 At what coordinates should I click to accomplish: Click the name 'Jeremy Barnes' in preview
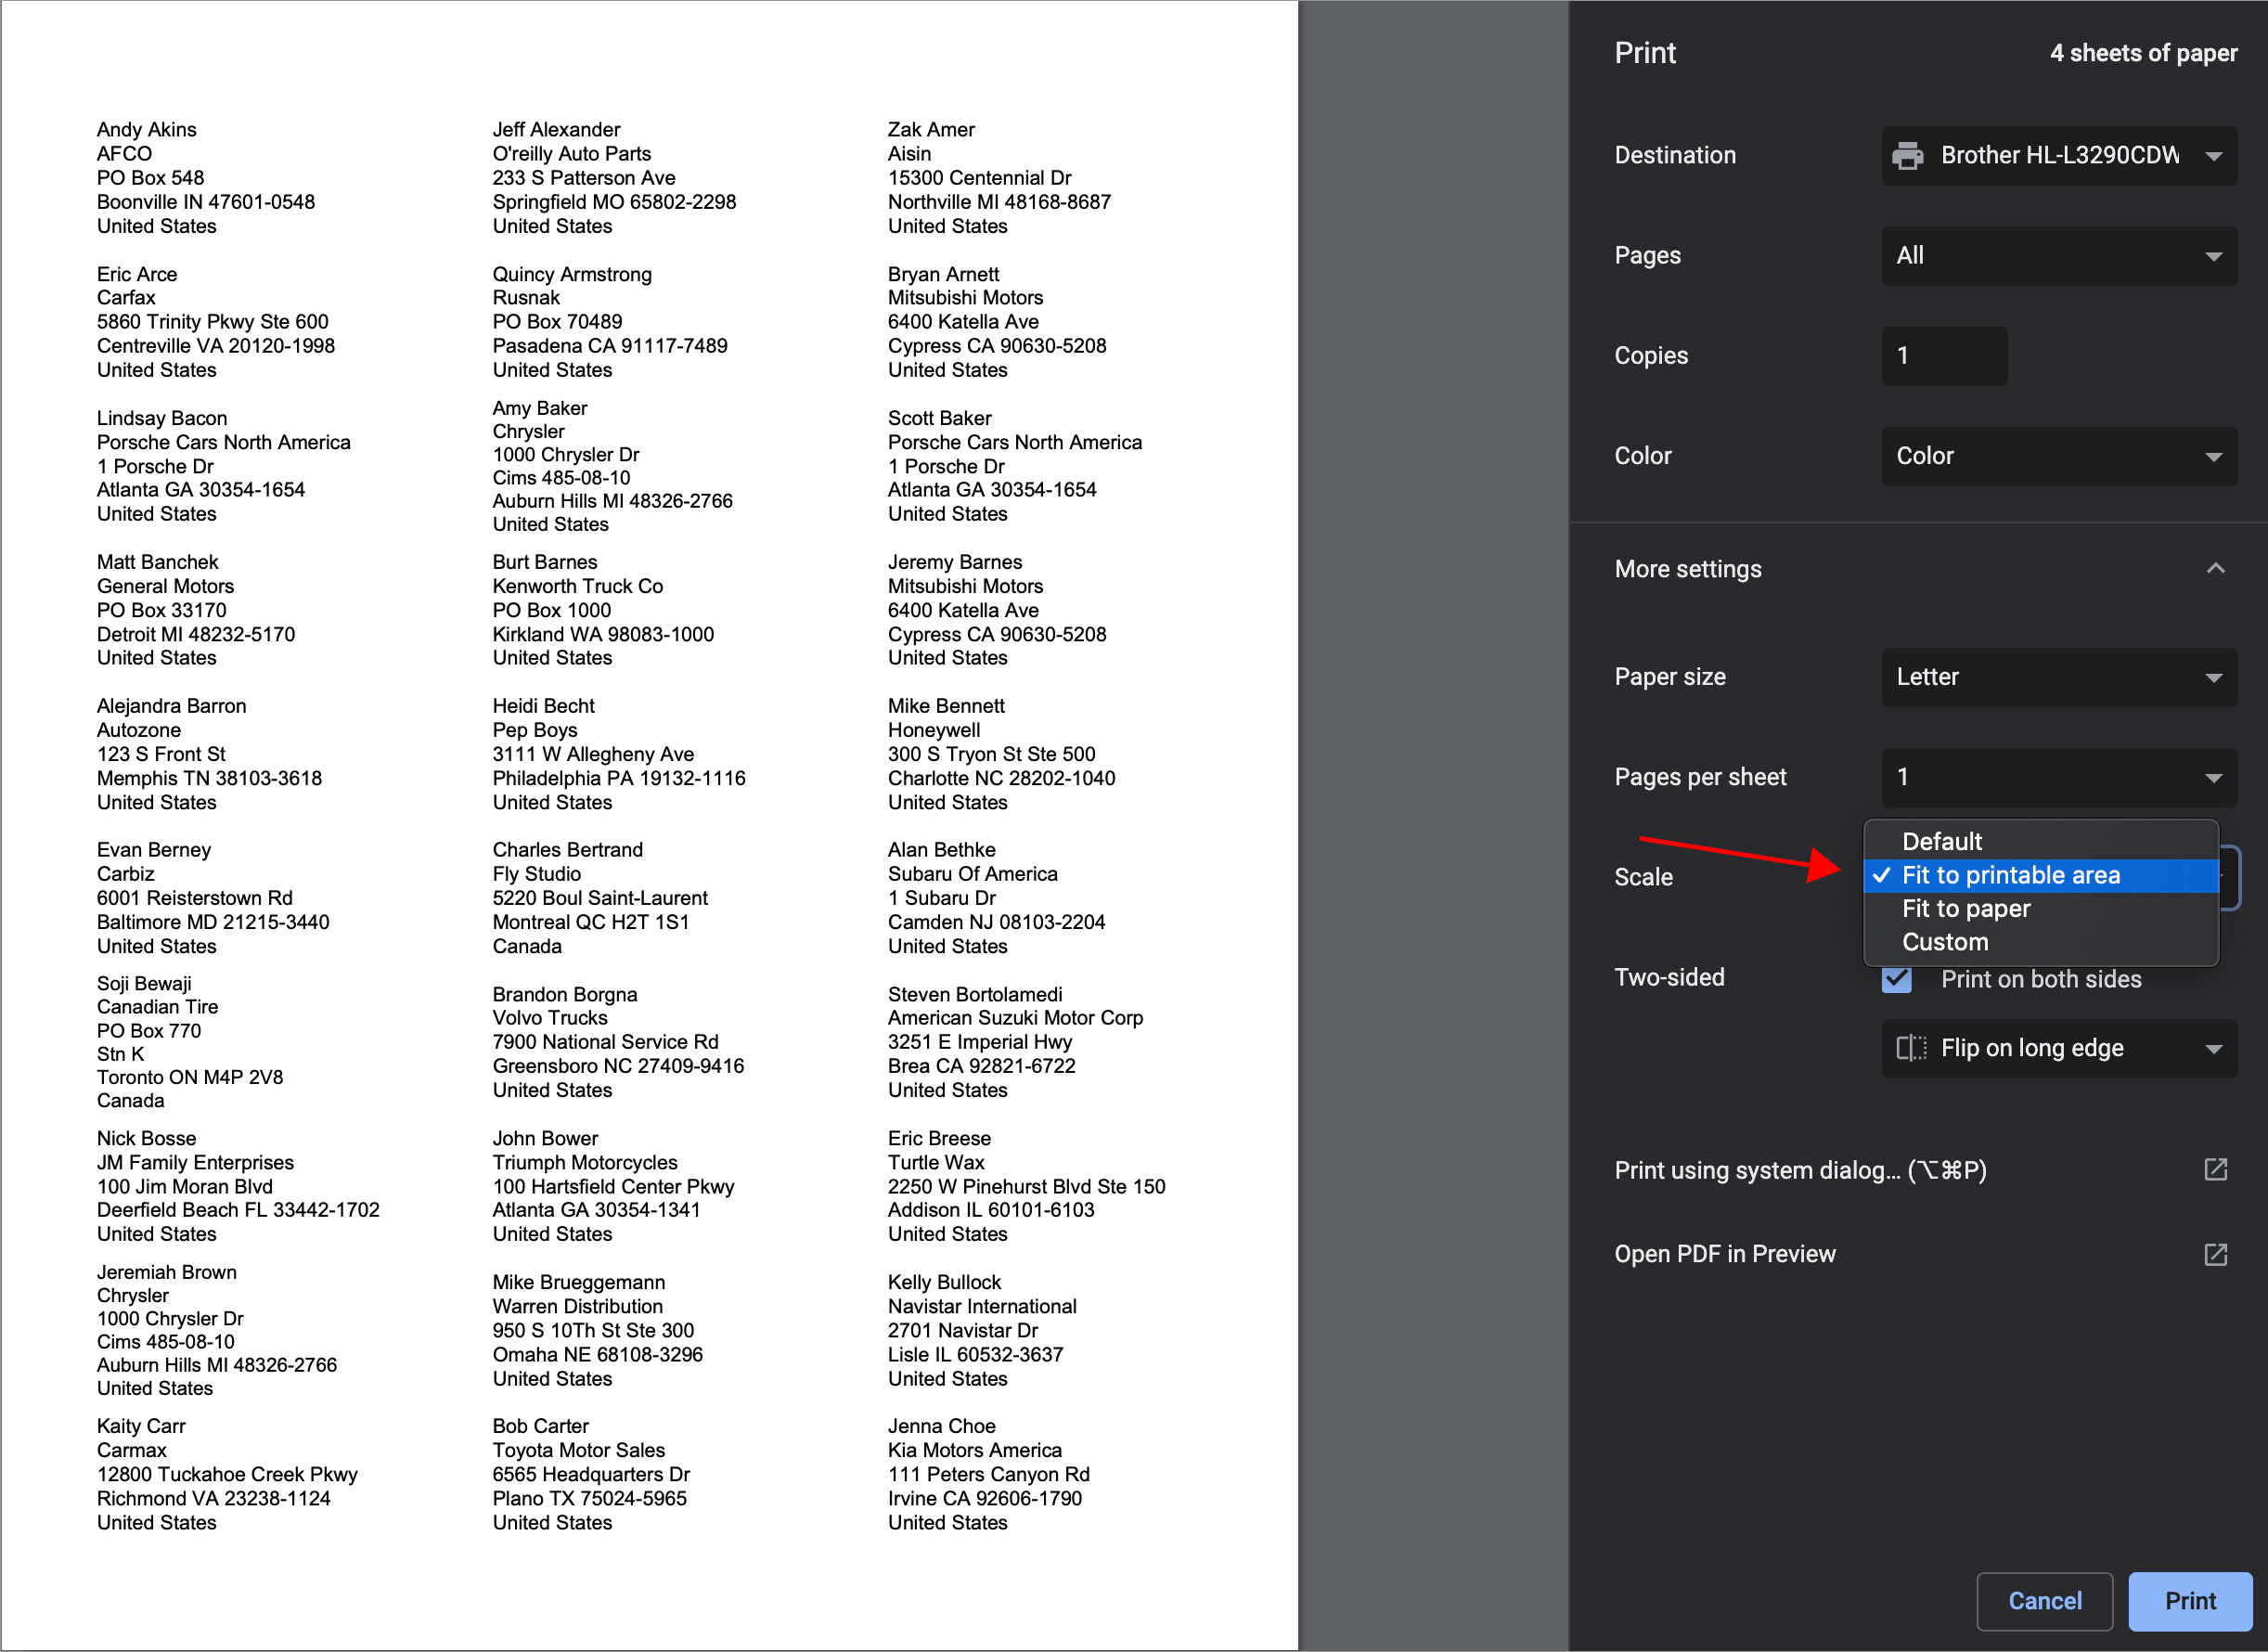click(x=955, y=562)
